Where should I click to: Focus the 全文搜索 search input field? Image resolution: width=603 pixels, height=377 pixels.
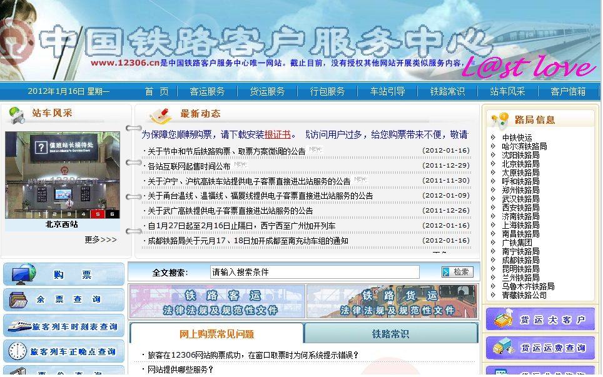pos(315,272)
